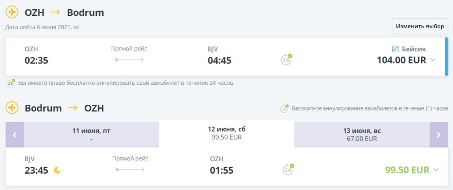Click the edit icon next to Бейсик
The width and height of the screenshot is (453, 190).
click(x=395, y=49)
